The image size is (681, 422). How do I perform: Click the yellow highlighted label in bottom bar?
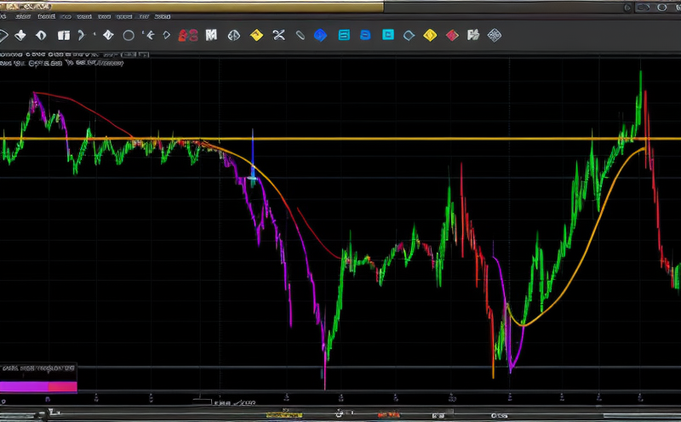coord(284,415)
